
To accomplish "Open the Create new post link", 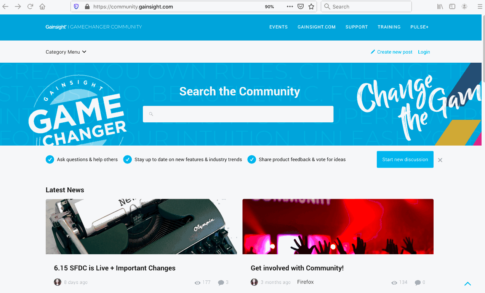I will pos(391,52).
